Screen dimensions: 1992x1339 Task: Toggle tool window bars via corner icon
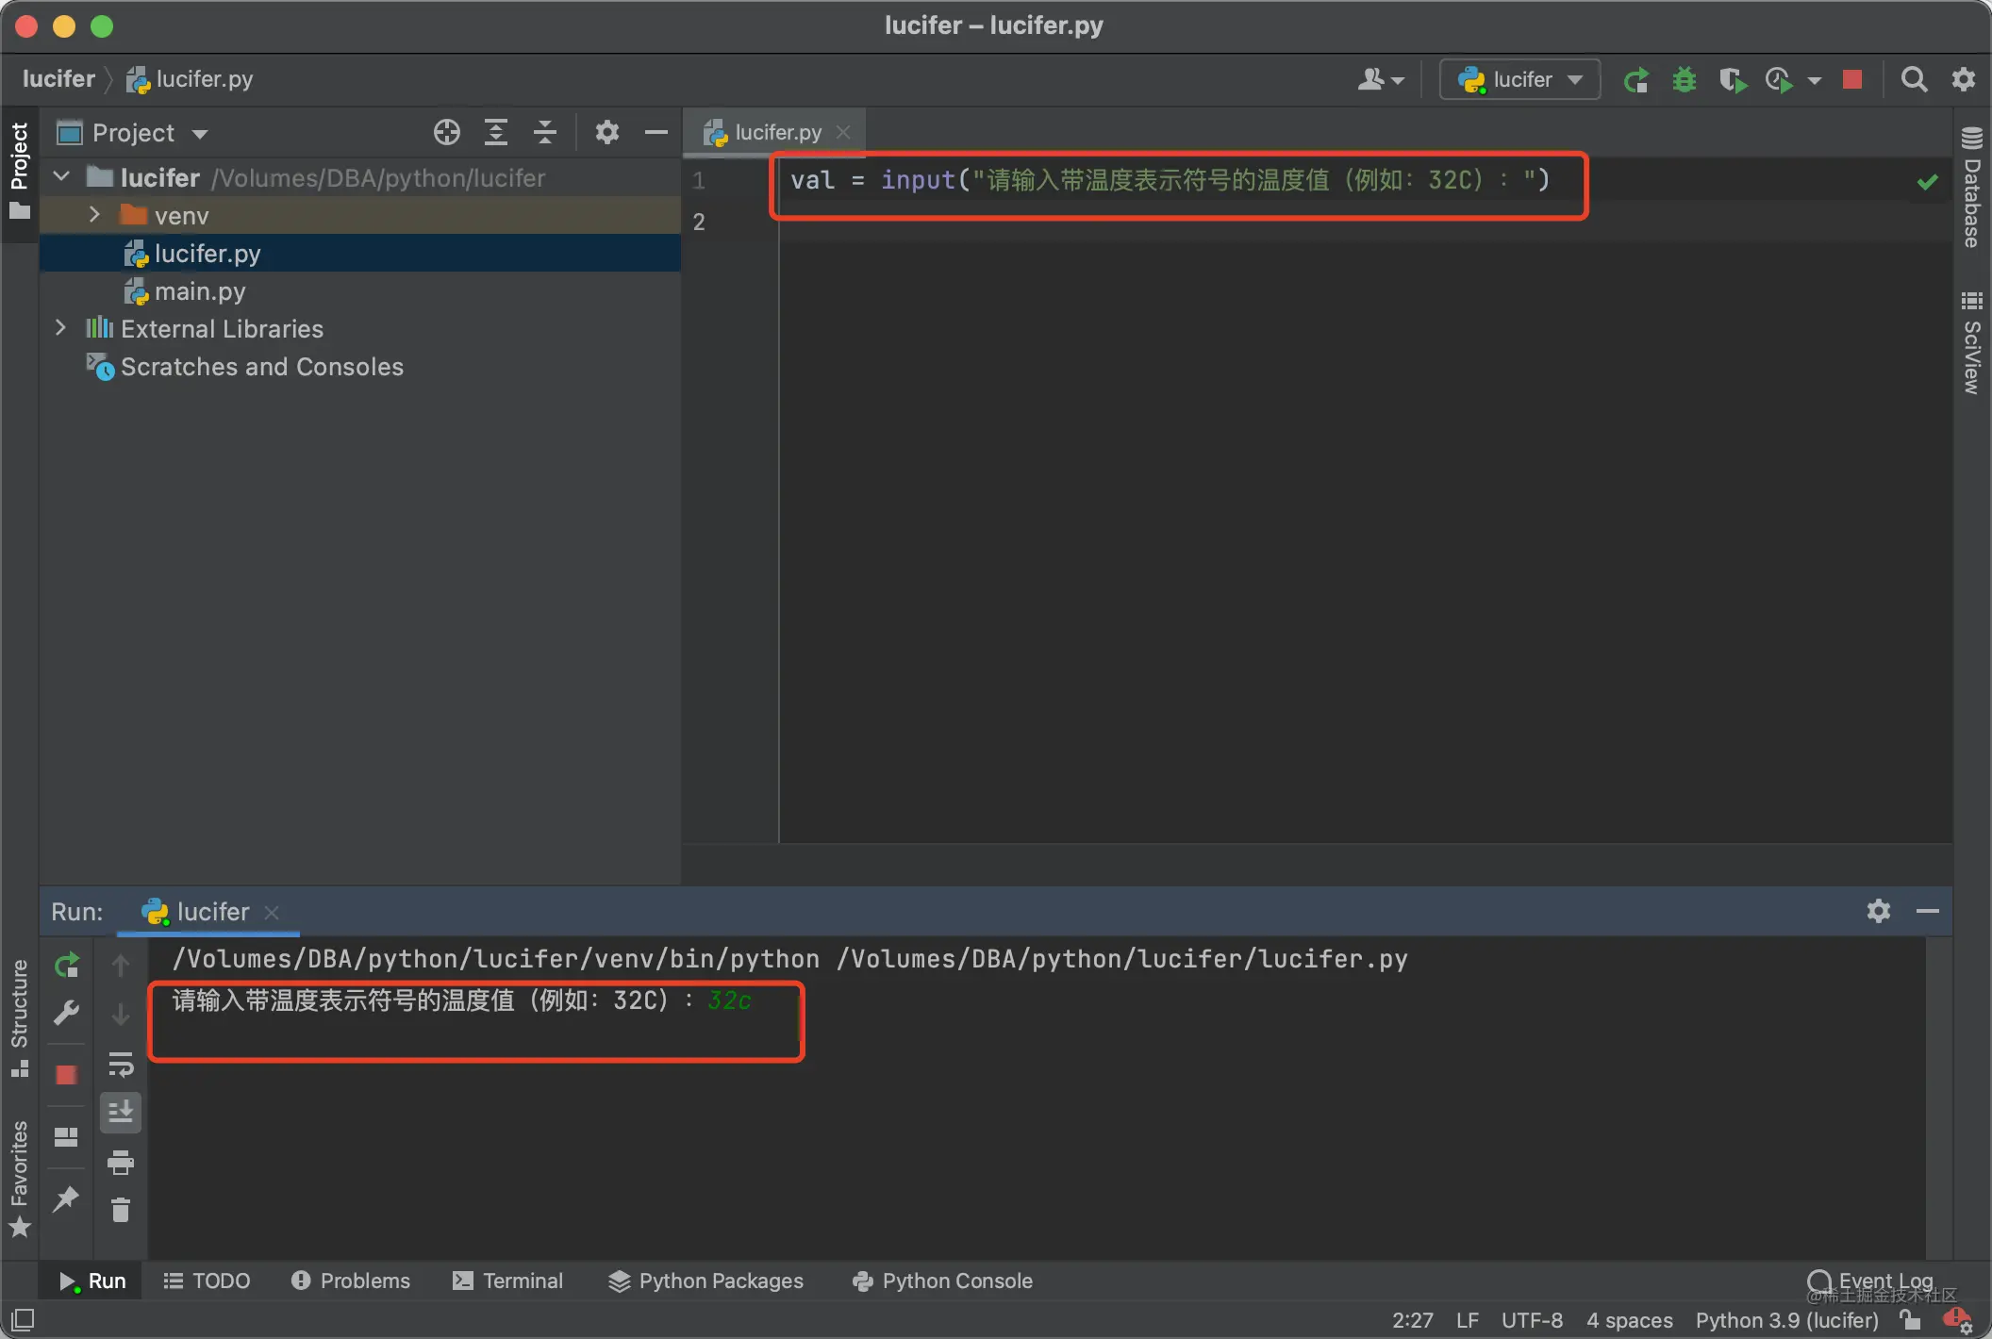coord(22,1320)
